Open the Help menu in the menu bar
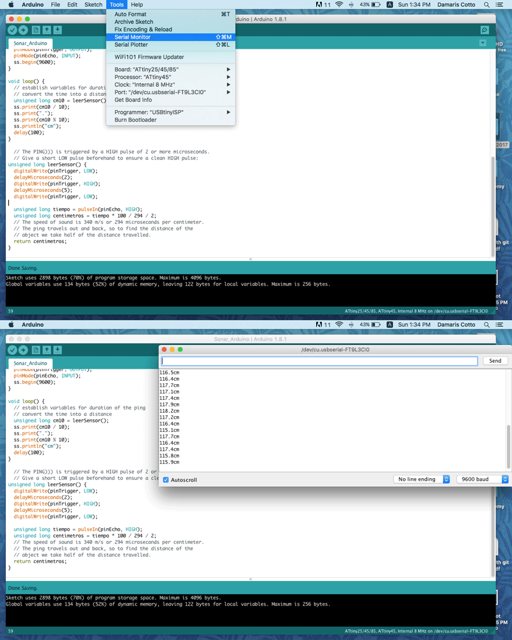Image resolution: width=512 pixels, height=640 pixels. (137, 4)
